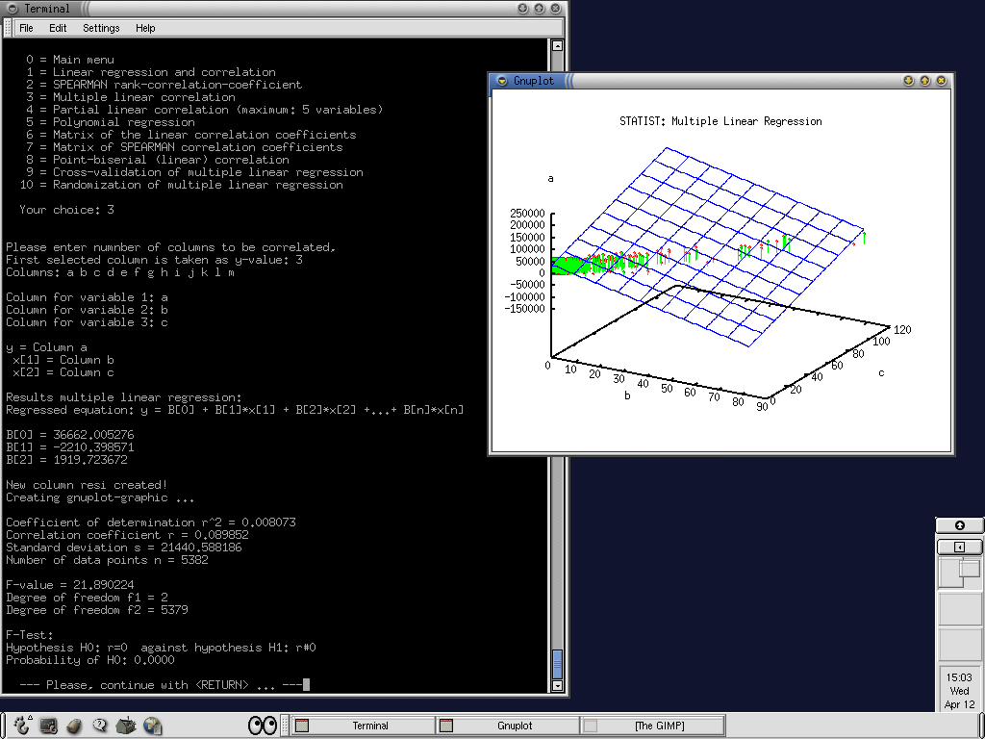Click the googly eyes applet
This screenshot has height=739, width=985.
pyautogui.click(x=262, y=726)
